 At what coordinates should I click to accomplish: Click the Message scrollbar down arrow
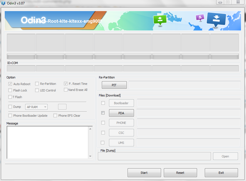[90, 156]
